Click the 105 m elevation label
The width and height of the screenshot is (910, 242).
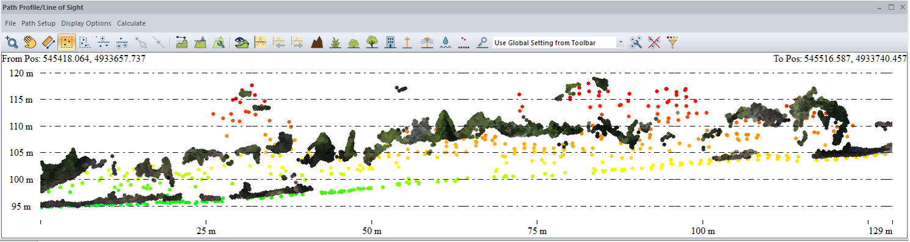pos(21,152)
